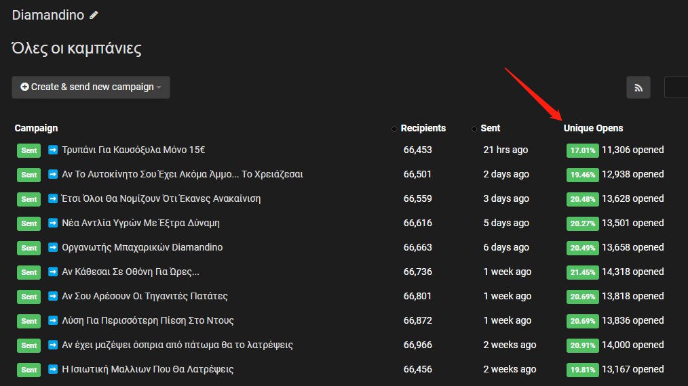Sort the table by Recipients column
Screen dimensions: 688x386
pos(423,128)
